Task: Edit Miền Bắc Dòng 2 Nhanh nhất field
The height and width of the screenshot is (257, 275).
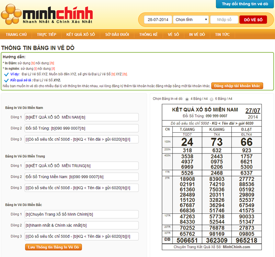Action: (81, 226)
